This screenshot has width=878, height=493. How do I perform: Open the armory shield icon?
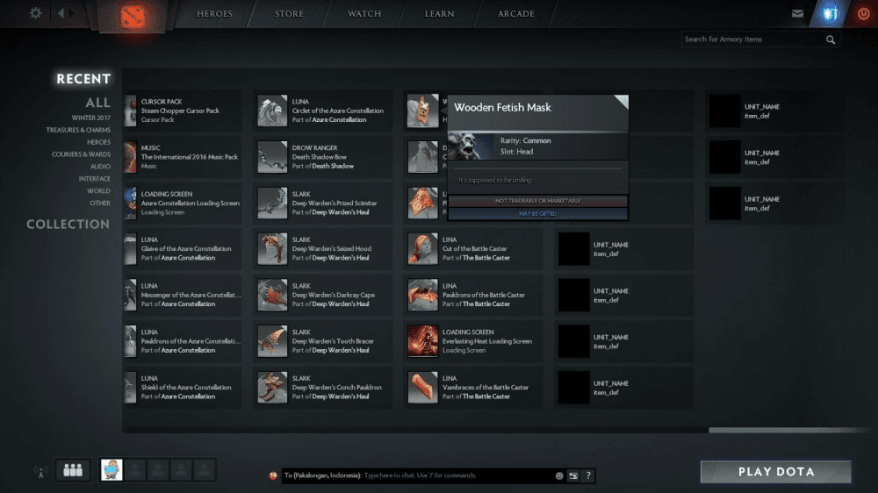tap(830, 13)
